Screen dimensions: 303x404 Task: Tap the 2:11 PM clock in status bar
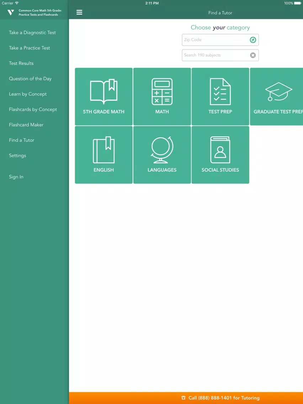click(152, 3)
